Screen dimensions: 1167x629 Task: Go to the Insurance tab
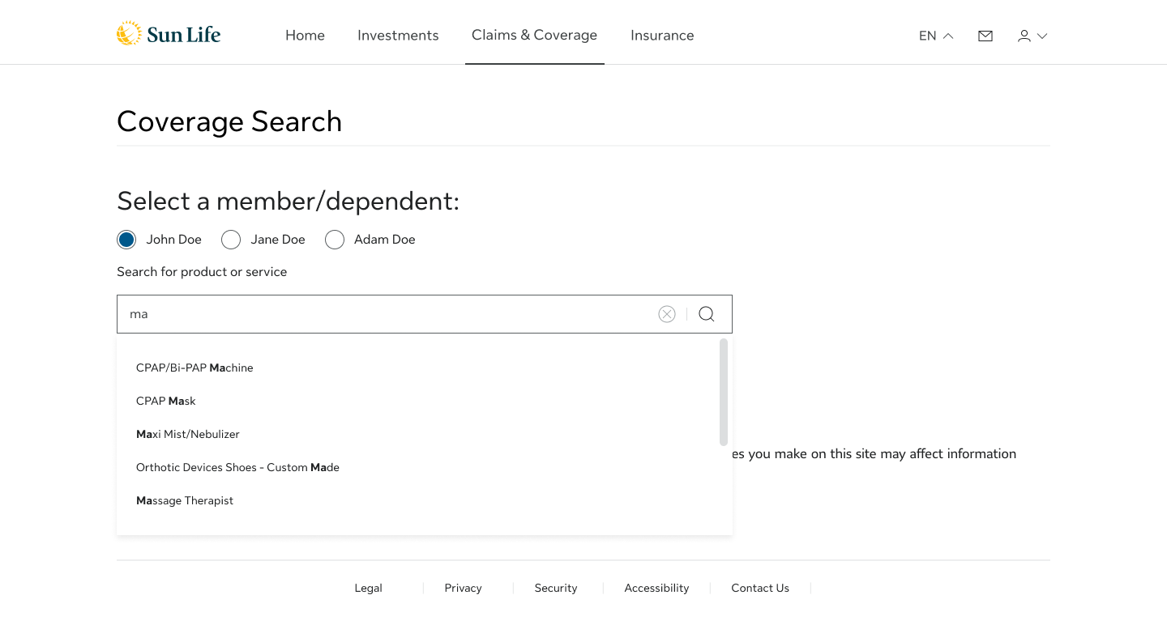(662, 36)
